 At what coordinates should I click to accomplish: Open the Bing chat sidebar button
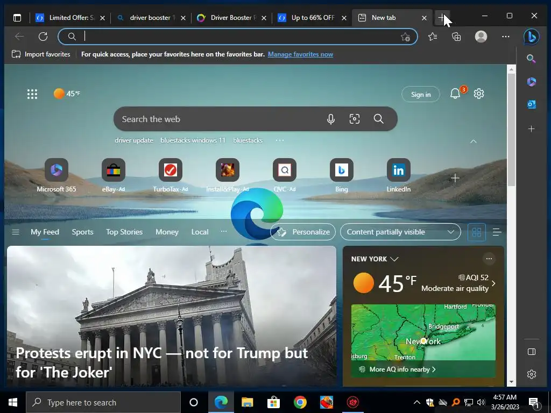531,37
